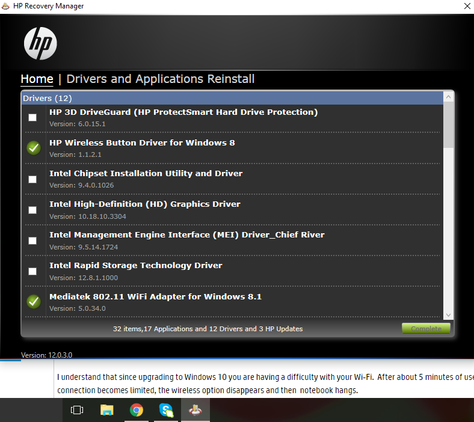
Task: Open Skype from taskbar
Action: 166,410
